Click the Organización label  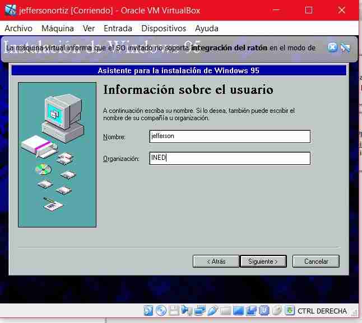(121, 159)
